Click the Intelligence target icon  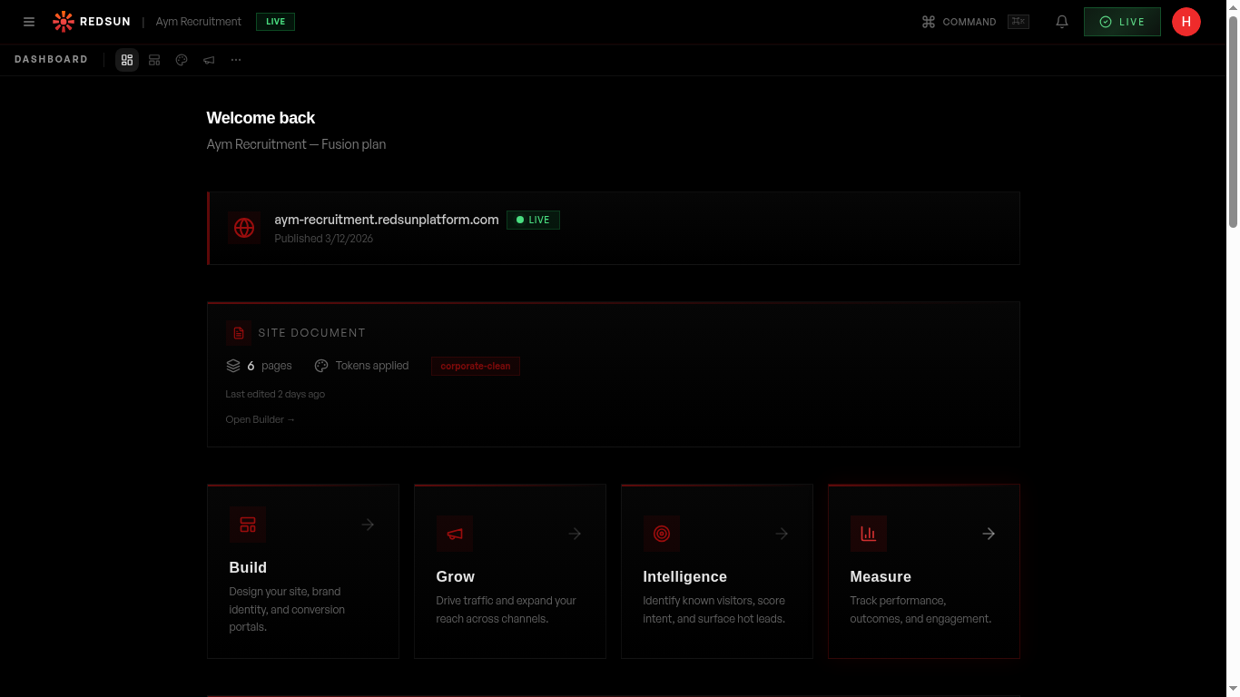tap(662, 534)
